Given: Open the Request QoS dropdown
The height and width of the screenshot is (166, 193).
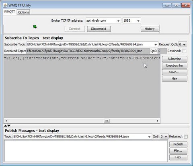Looking at the screenshot, I should tap(184, 45).
